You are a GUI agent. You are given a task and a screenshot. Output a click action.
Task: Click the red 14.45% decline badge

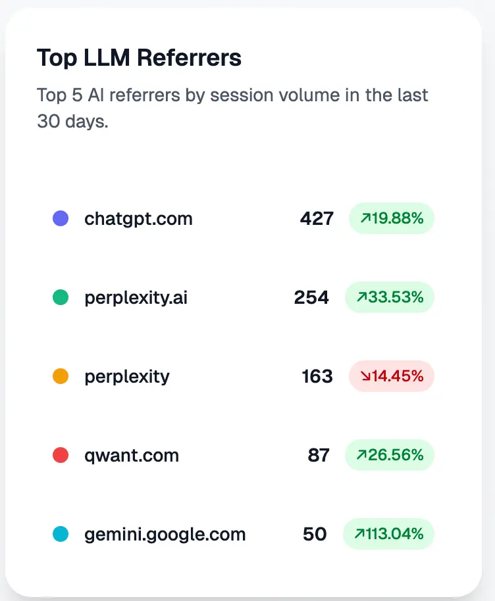click(391, 376)
